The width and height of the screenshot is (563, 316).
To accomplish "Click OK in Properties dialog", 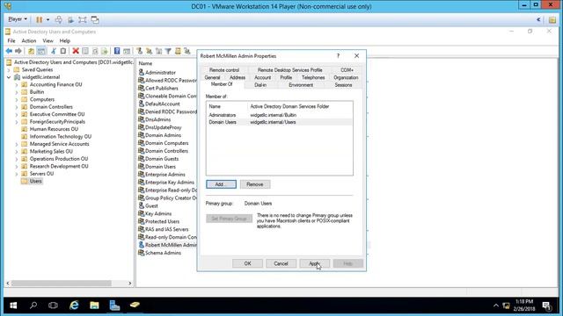I will (247, 263).
